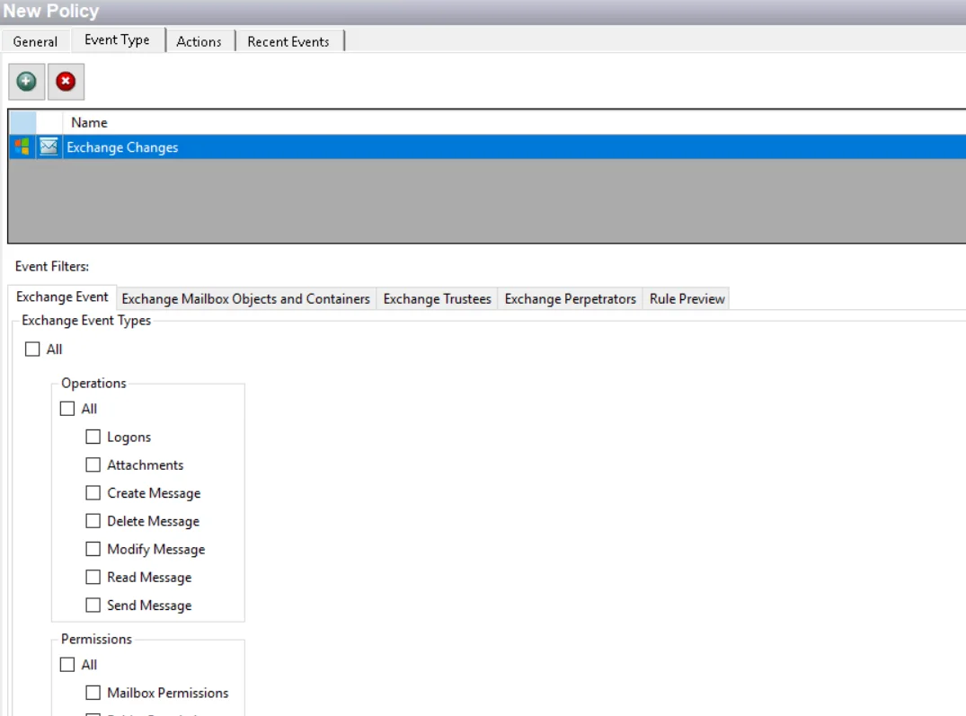Click the red remove event type icon

pos(66,81)
